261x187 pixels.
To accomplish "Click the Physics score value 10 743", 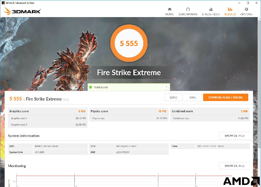I will [x=162, y=111].
